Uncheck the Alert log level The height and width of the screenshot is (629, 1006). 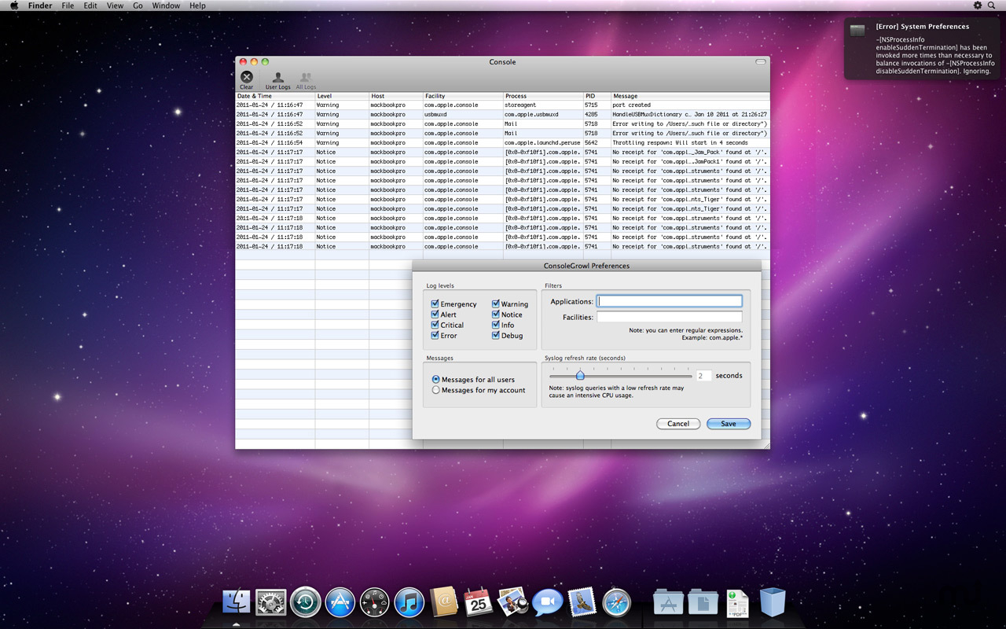[435, 314]
